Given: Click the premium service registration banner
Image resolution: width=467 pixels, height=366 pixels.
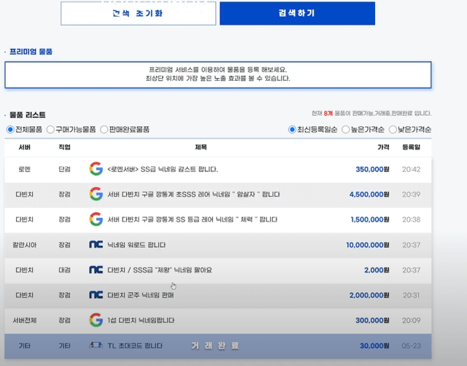Looking at the screenshot, I should pyautogui.click(x=217, y=74).
